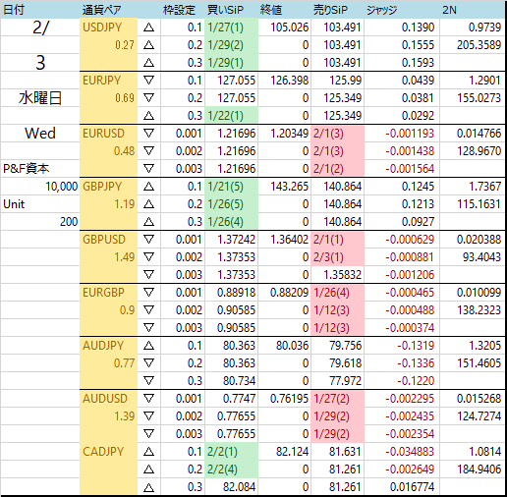507x497 pixels.
Task: Click the EURUSD currency pair cell
Action: [108, 134]
